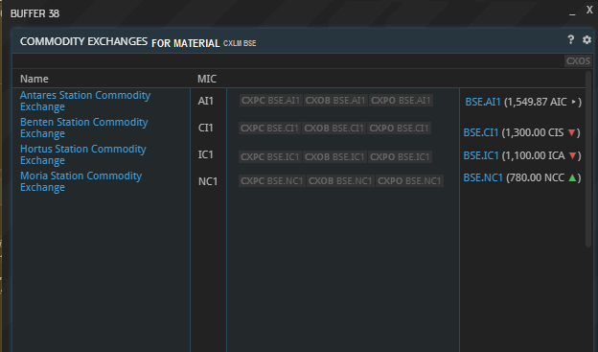Click the green up arrow for BSE.NC1
The image size is (598, 352).
(x=572, y=177)
